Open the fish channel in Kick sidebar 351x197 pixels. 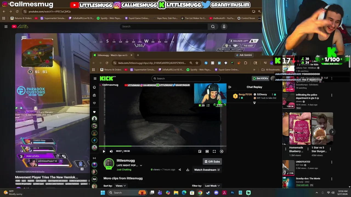point(94,179)
